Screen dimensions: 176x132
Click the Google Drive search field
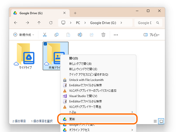(x=148, y=23)
